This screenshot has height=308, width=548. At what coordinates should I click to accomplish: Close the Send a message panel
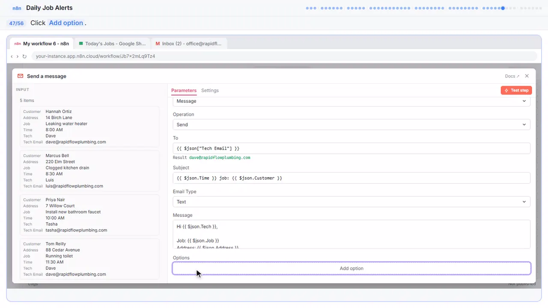[527, 76]
